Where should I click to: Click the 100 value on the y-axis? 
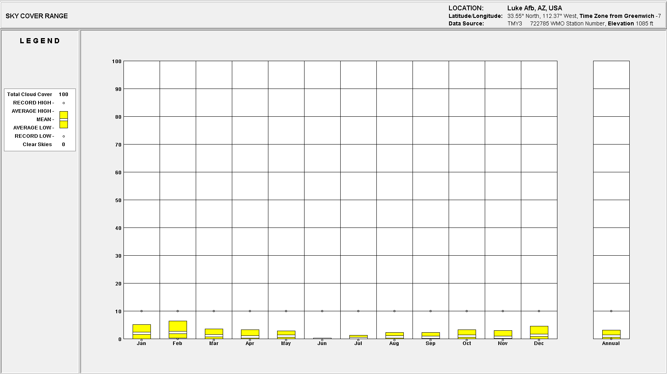[117, 61]
